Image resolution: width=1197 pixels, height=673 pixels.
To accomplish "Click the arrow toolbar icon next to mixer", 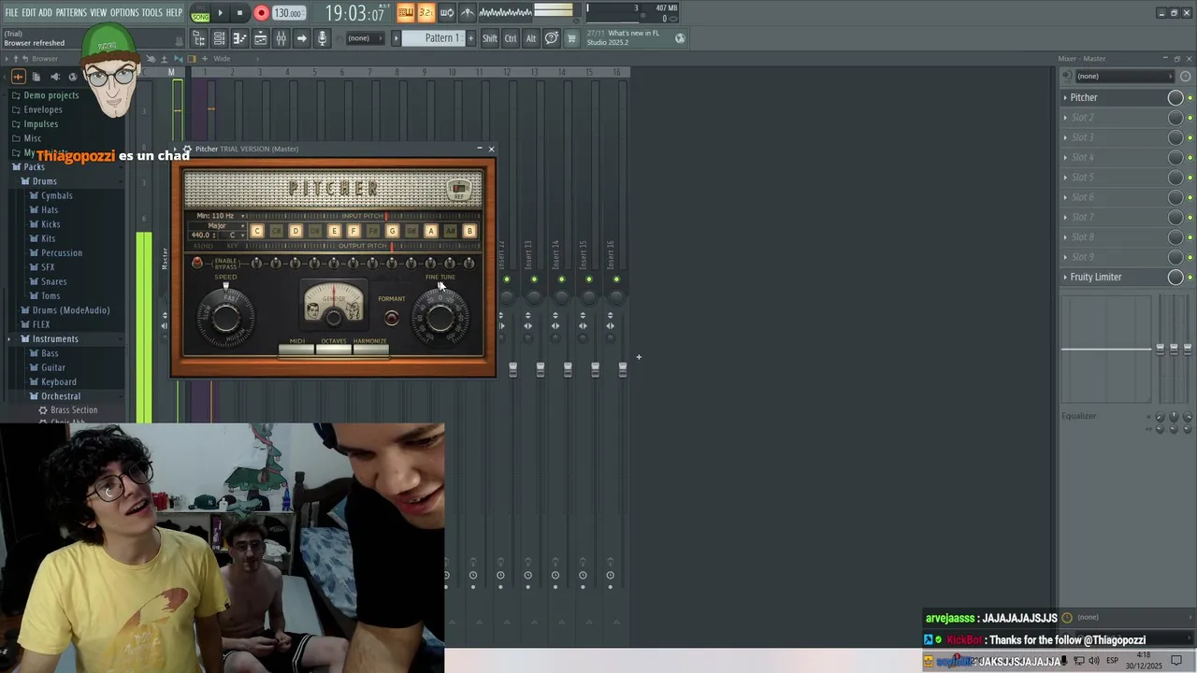I will (301, 38).
